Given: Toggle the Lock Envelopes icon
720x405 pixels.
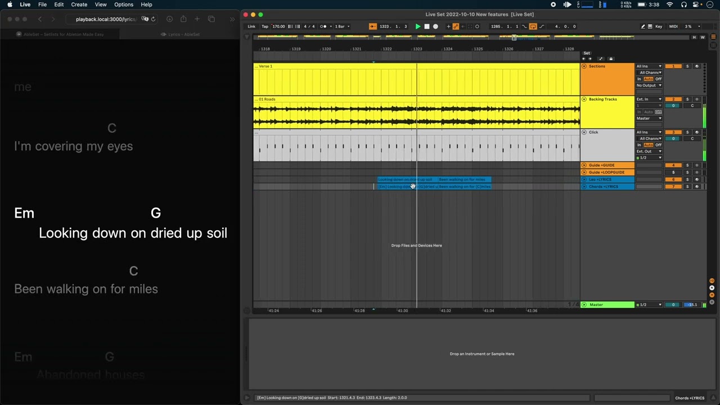Looking at the screenshot, I should tap(611, 59).
